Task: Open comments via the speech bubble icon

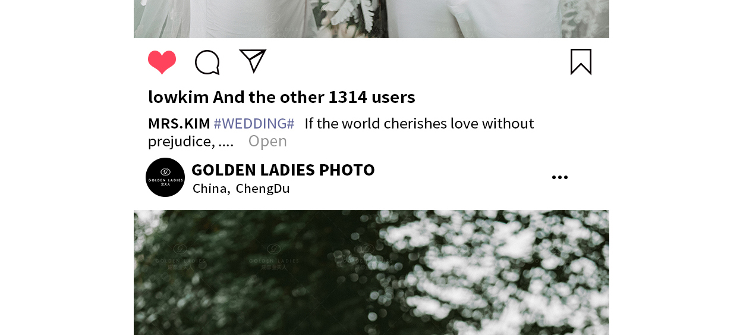Action: (x=207, y=62)
